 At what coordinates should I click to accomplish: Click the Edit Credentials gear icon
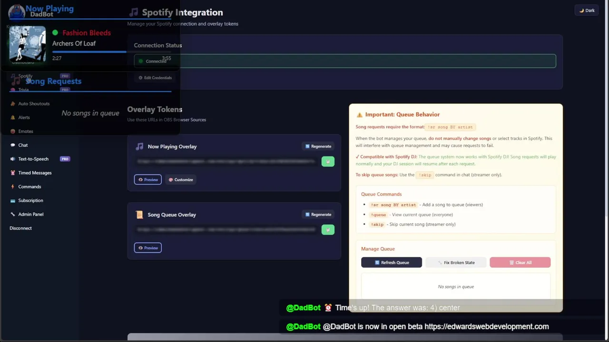(140, 77)
